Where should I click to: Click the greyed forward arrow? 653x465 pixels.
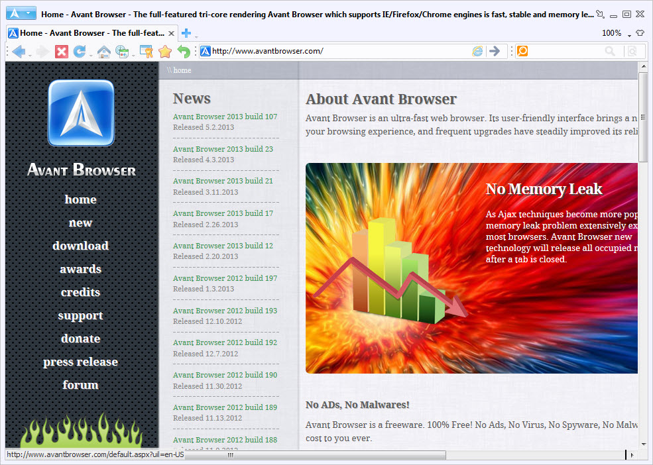(42, 52)
